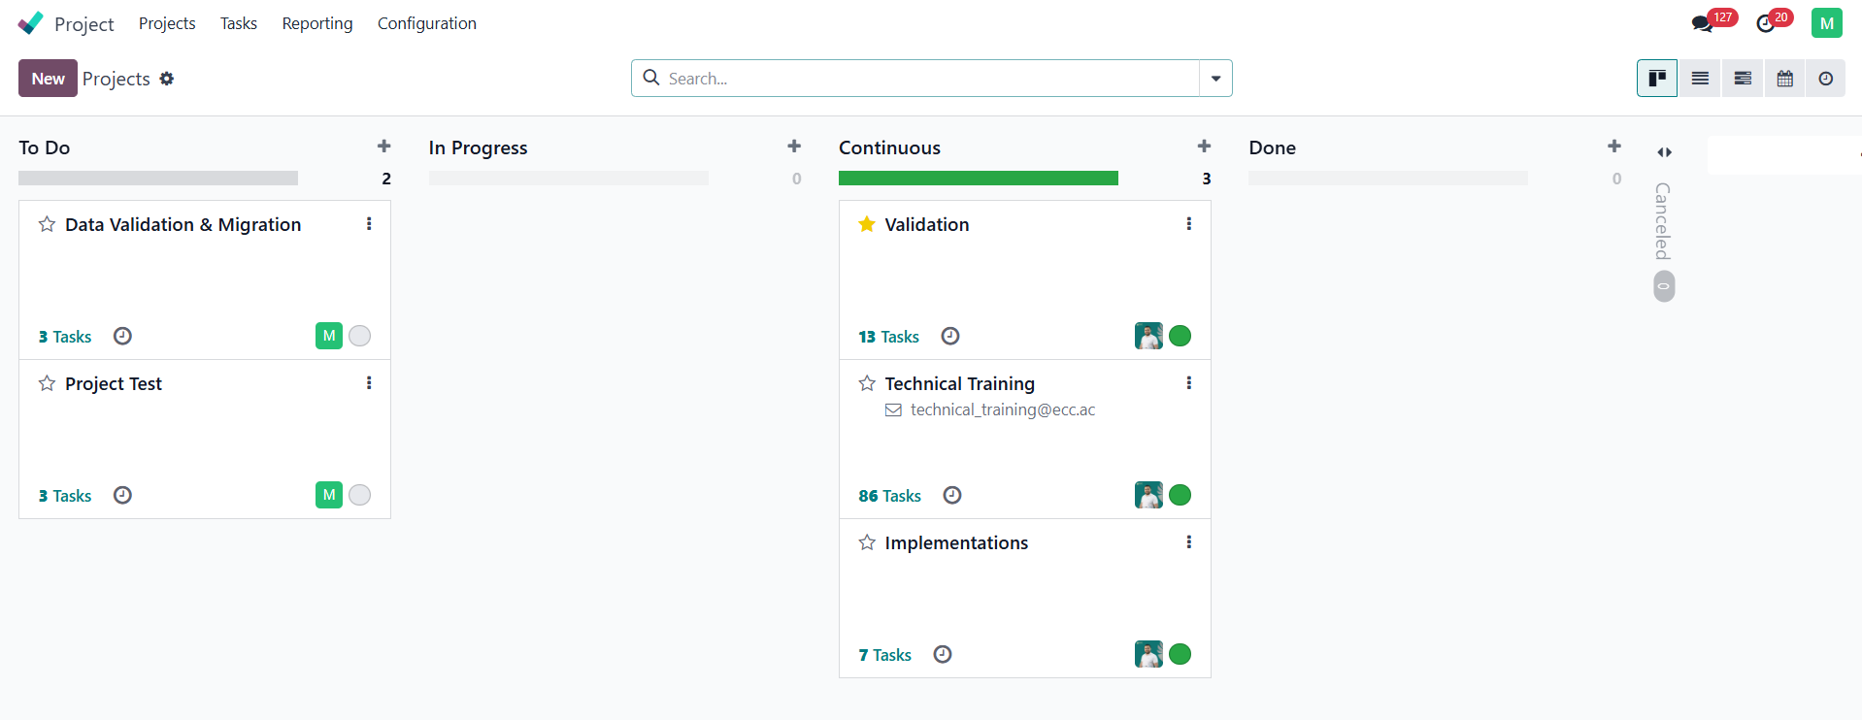1862x720 pixels.
Task: Open activity clock on Project Test card
Action: (x=122, y=495)
